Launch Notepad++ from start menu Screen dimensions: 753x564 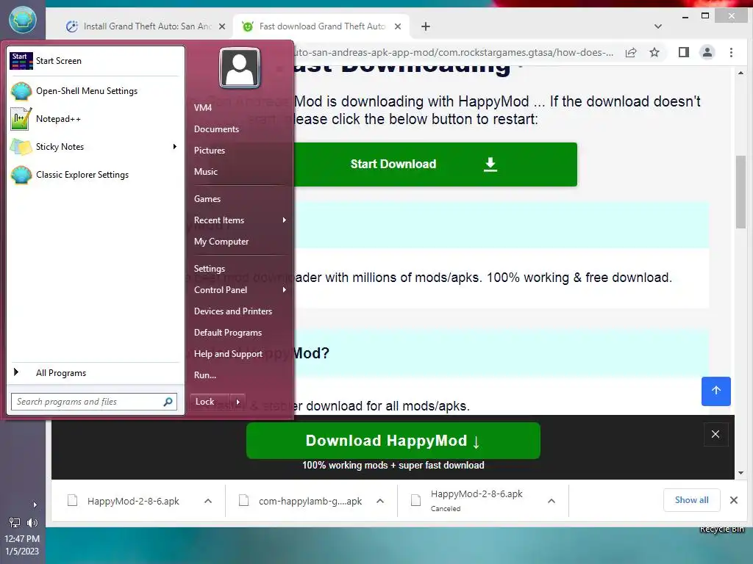95,119
